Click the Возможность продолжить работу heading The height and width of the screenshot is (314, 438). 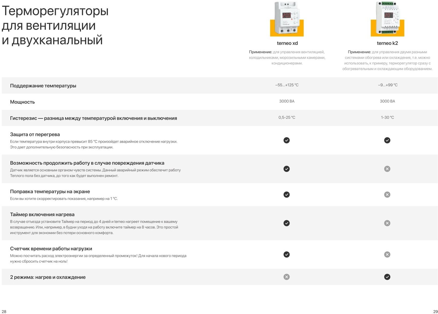point(87,163)
